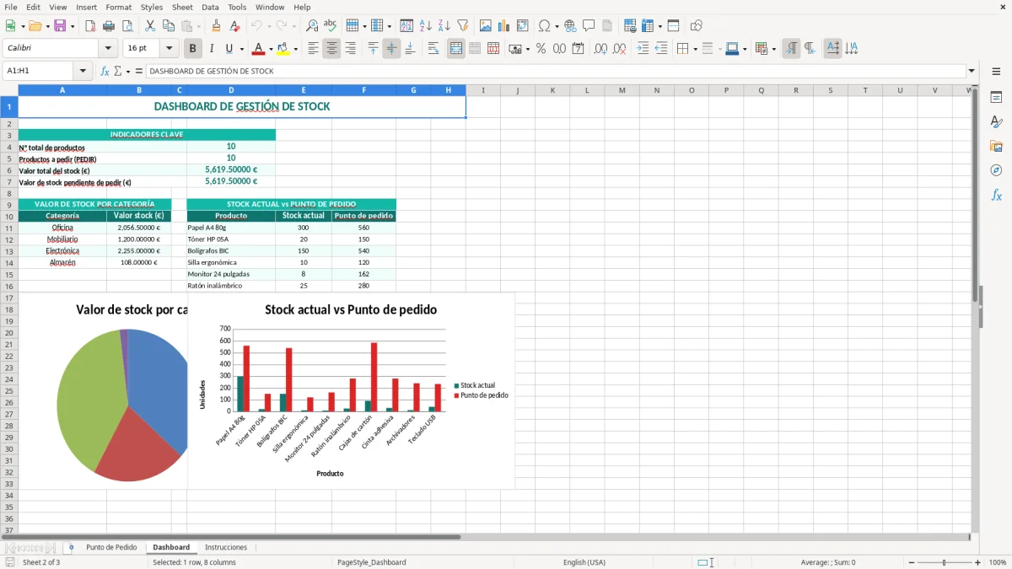Screen dimensions: 1012x569
Task: Click the AutoFilter funnel icon
Action: [463, 26]
